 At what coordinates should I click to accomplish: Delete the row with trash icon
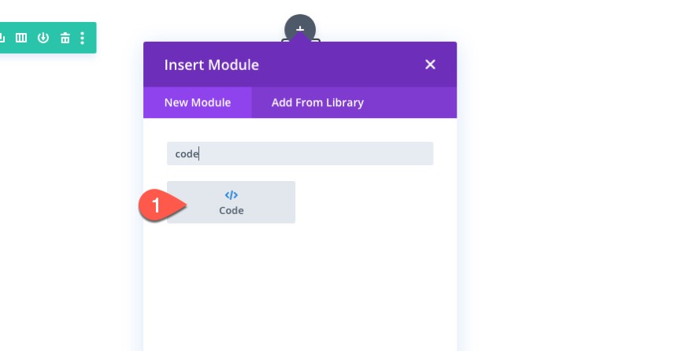[65, 38]
